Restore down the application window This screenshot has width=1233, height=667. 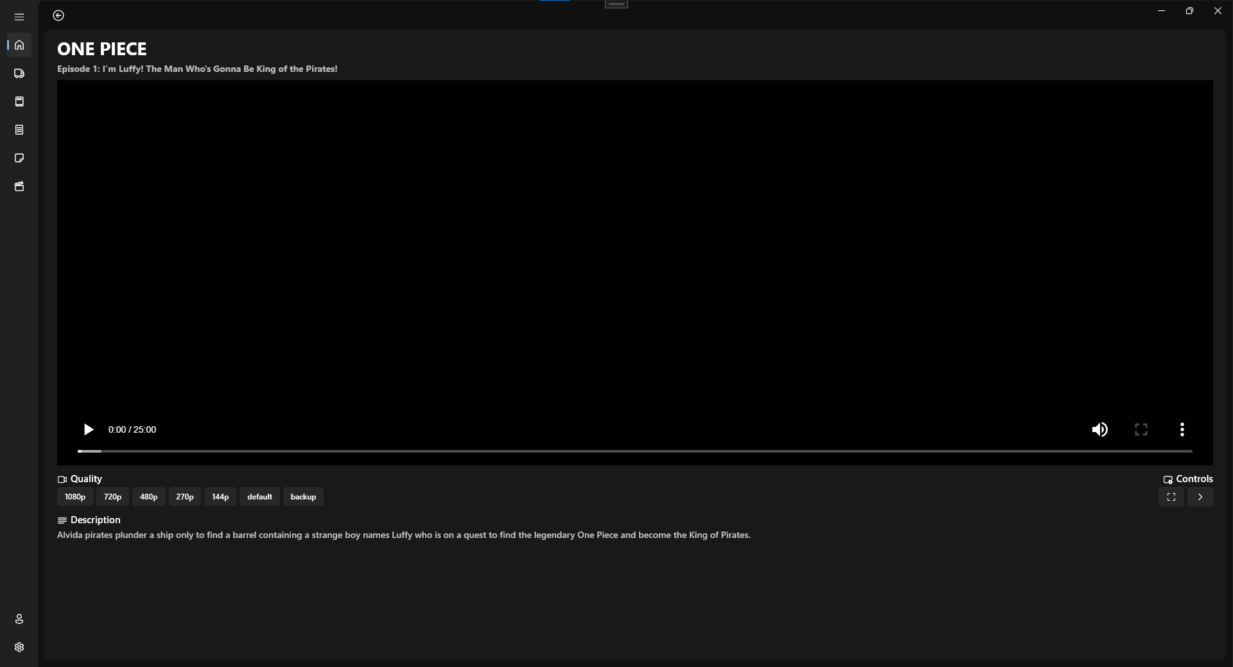[1189, 11]
